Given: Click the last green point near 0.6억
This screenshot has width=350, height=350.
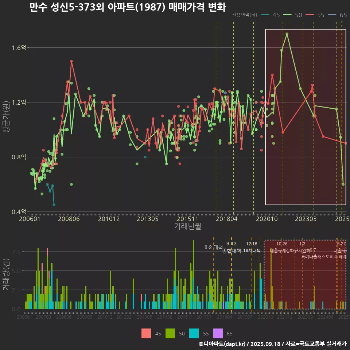Looking at the screenshot, I should [x=343, y=184].
